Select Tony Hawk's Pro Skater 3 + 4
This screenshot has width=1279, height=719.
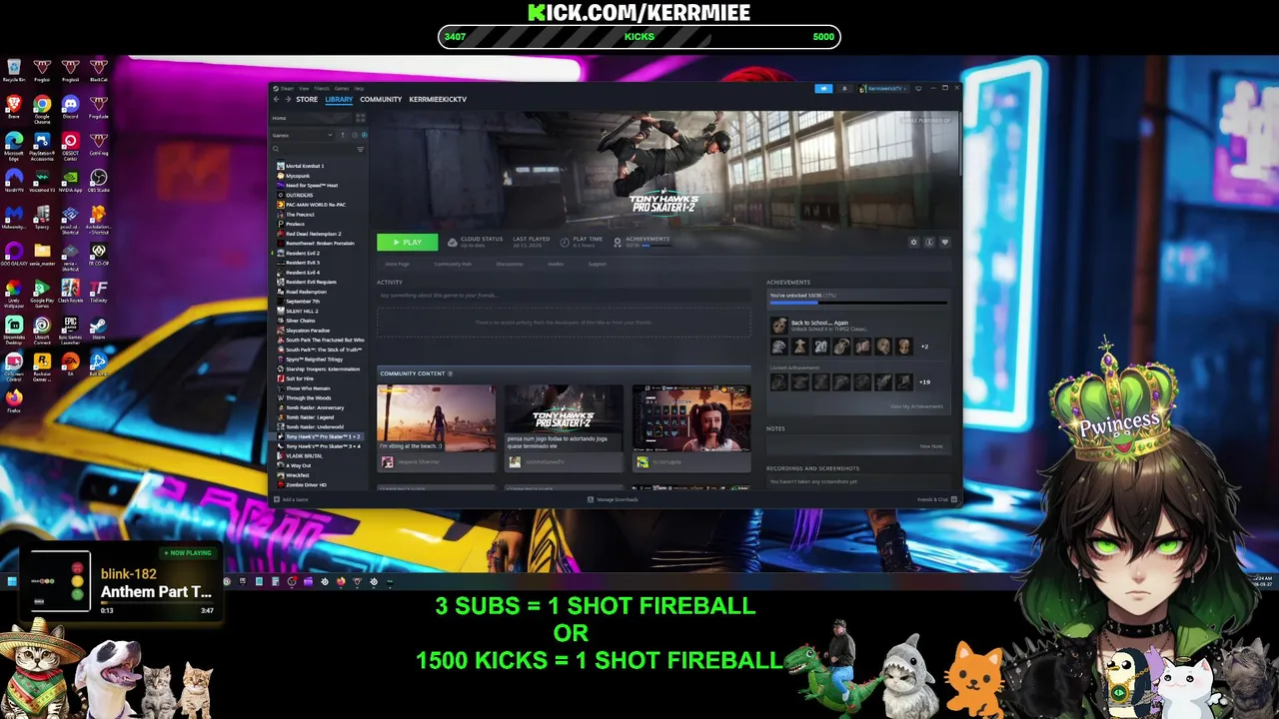point(323,446)
